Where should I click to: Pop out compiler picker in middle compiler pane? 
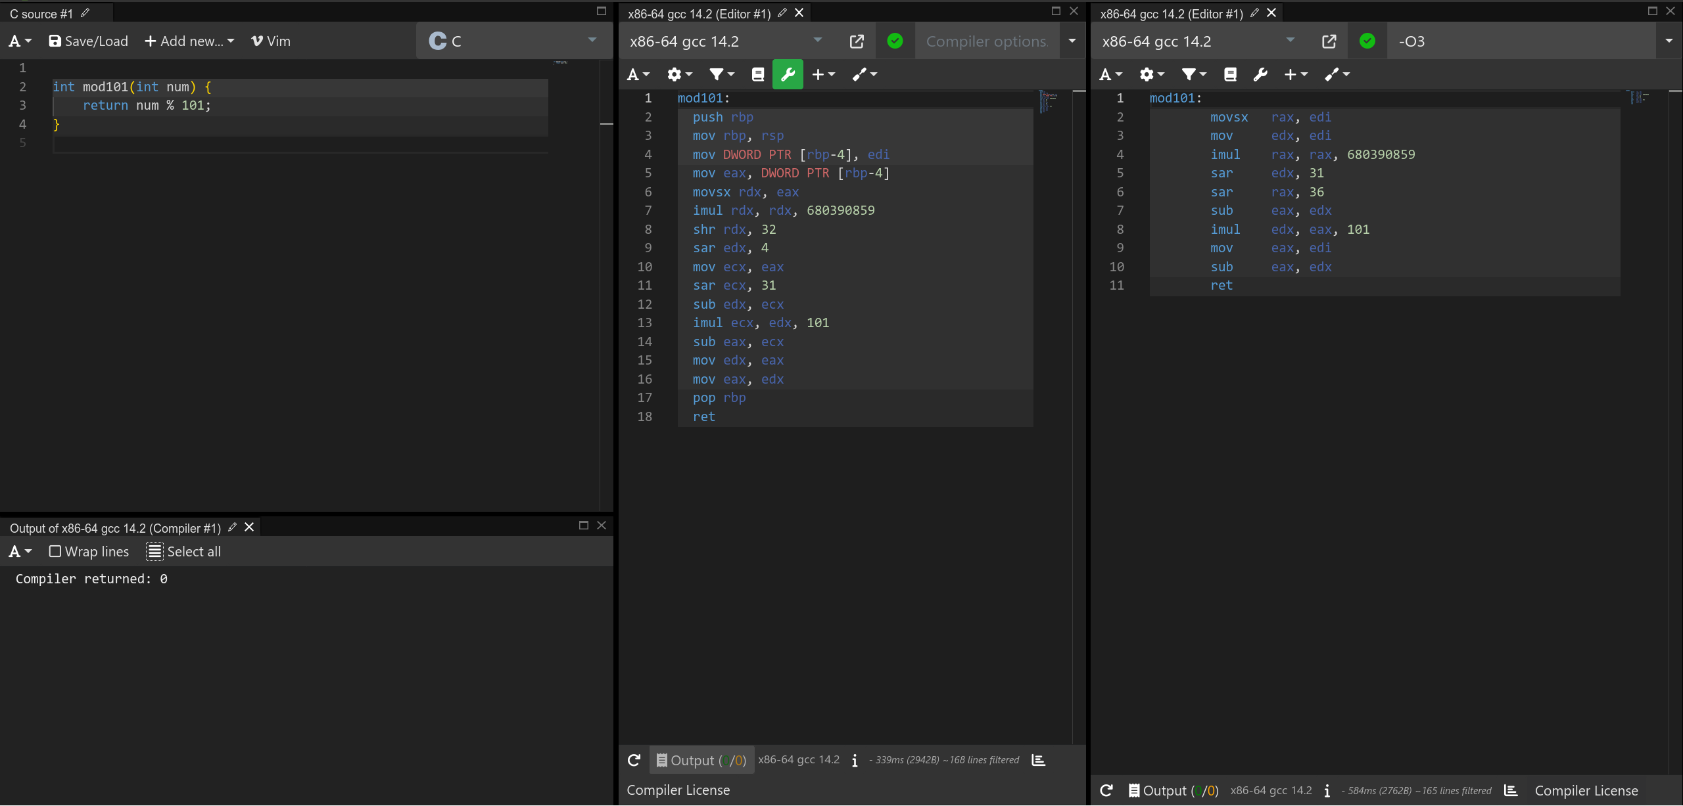pyautogui.click(x=857, y=41)
